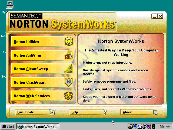The image size is (173, 130).
Task: Open the Start menu
Action: (x=8, y=126)
